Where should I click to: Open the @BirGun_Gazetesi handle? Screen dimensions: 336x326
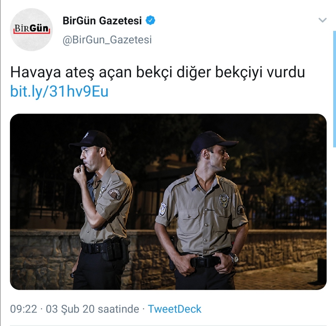point(107,40)
